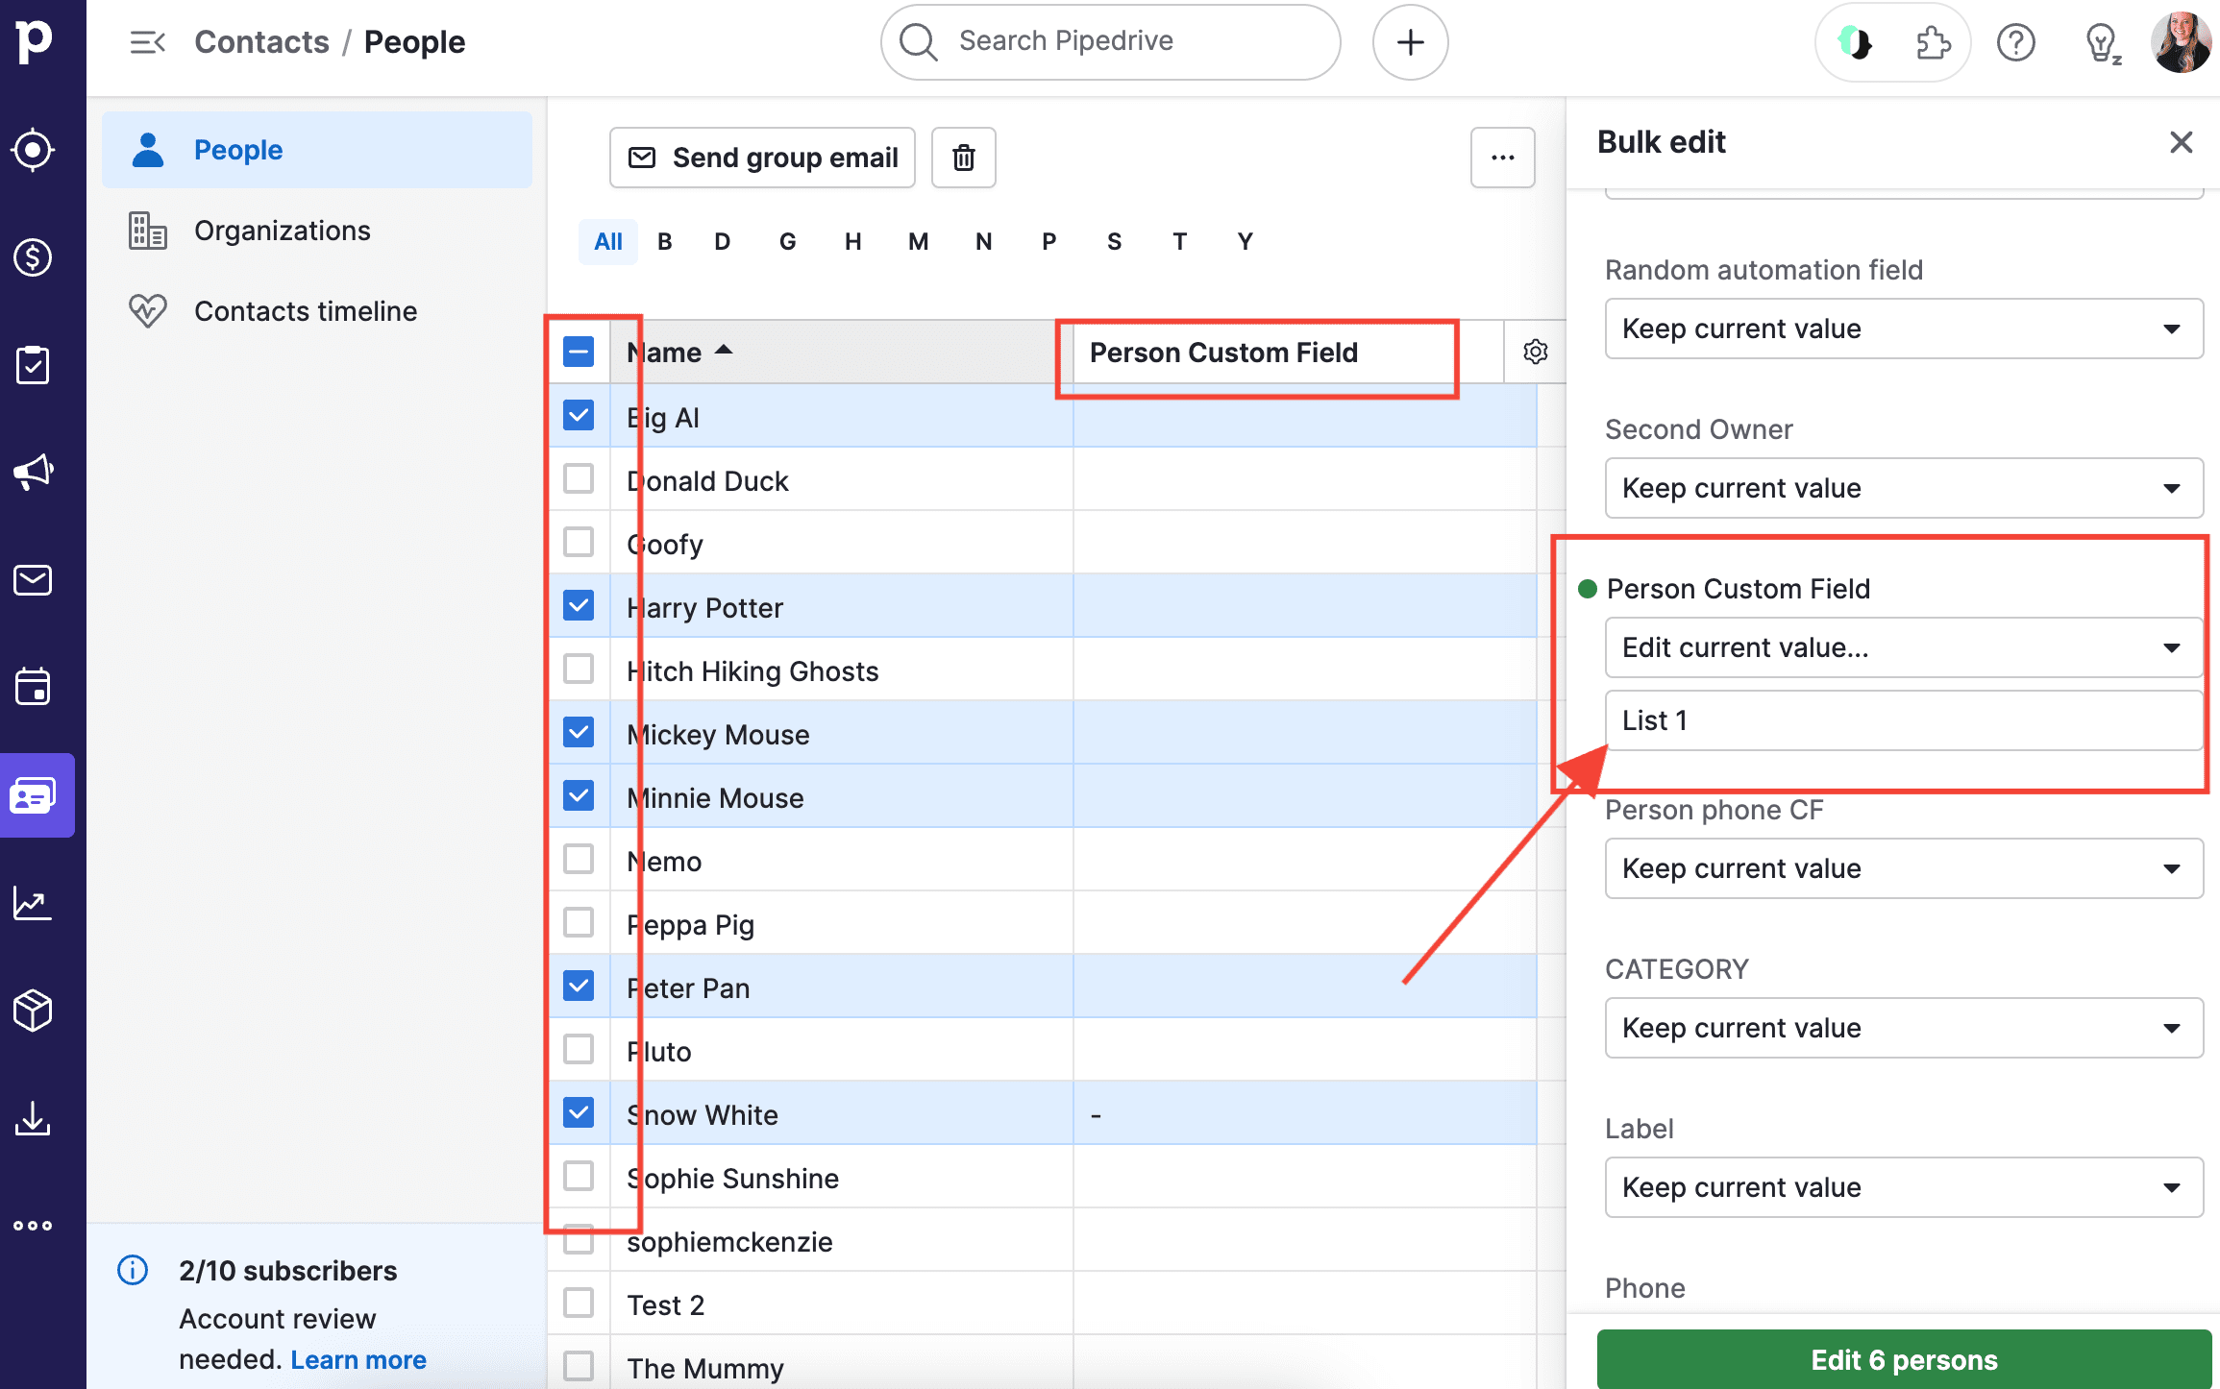
Task: Open Organizations in the contacts menu
Action: click(282, 231)
